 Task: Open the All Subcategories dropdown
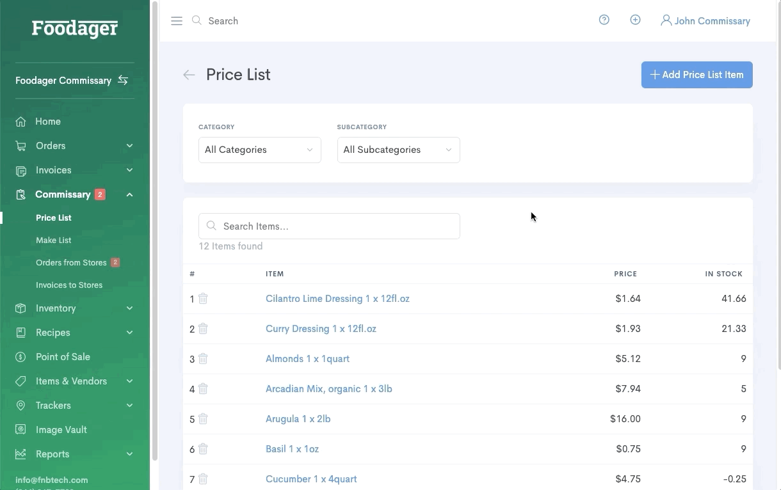click(x=398, y=150)
